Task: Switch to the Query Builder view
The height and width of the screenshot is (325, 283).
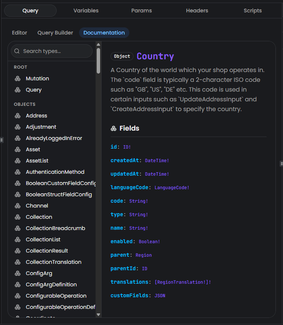Action: 55,33
